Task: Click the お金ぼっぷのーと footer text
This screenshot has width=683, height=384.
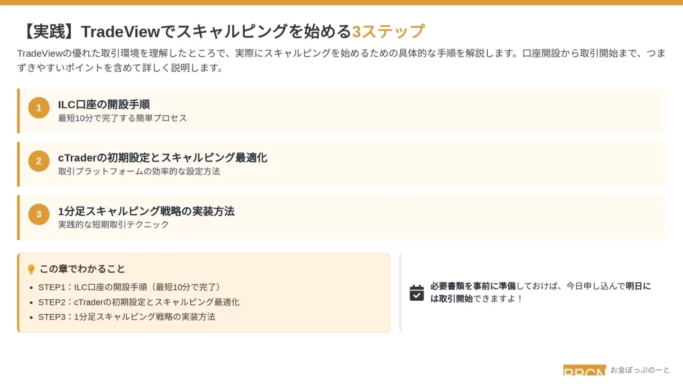Action: click(x=640, y=370)
